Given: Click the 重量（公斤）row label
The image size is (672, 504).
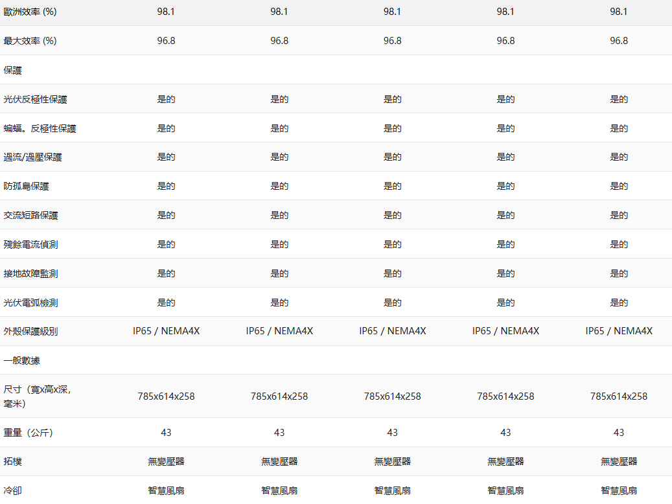Looking at the screenshot, I should [x=29, y=433].
